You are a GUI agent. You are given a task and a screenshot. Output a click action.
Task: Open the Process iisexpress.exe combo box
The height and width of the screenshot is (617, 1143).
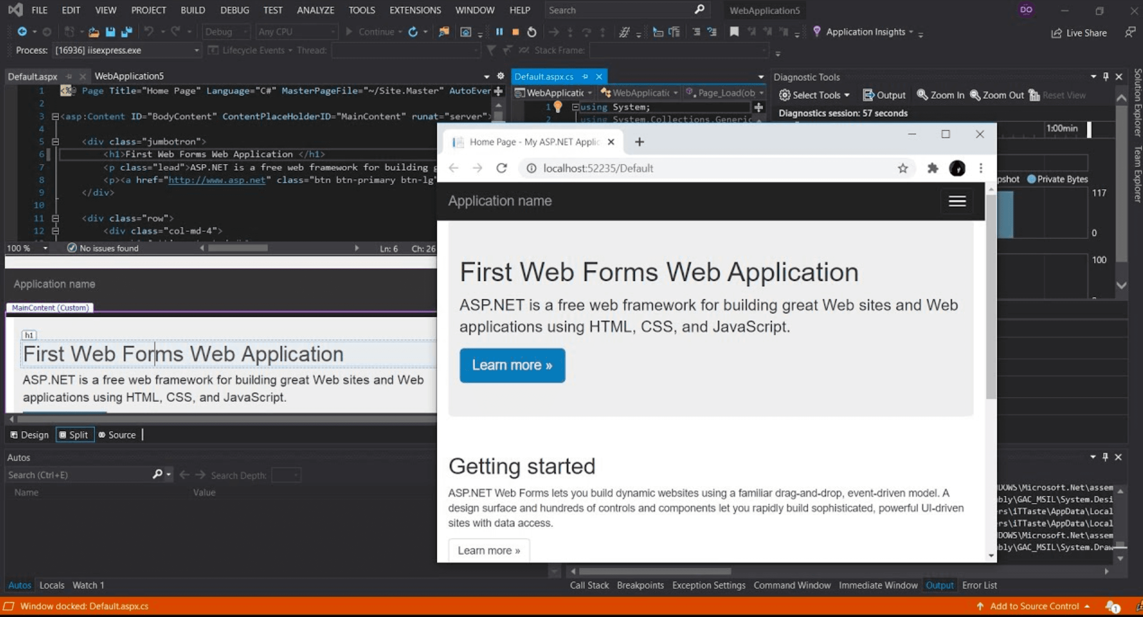point(127,50)
